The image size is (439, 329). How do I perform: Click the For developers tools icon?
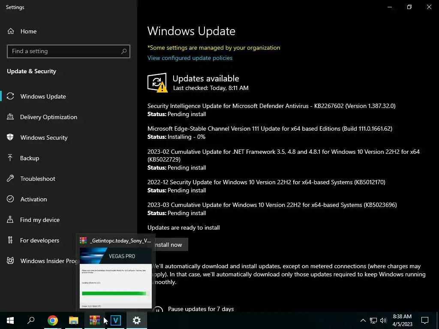click(10, 240)
